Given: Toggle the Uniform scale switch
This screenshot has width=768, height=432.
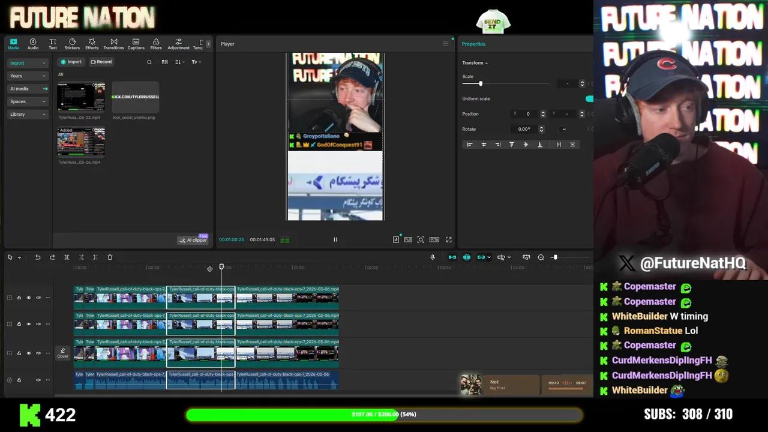Looking at the screenshot, I should coord(589,99).
